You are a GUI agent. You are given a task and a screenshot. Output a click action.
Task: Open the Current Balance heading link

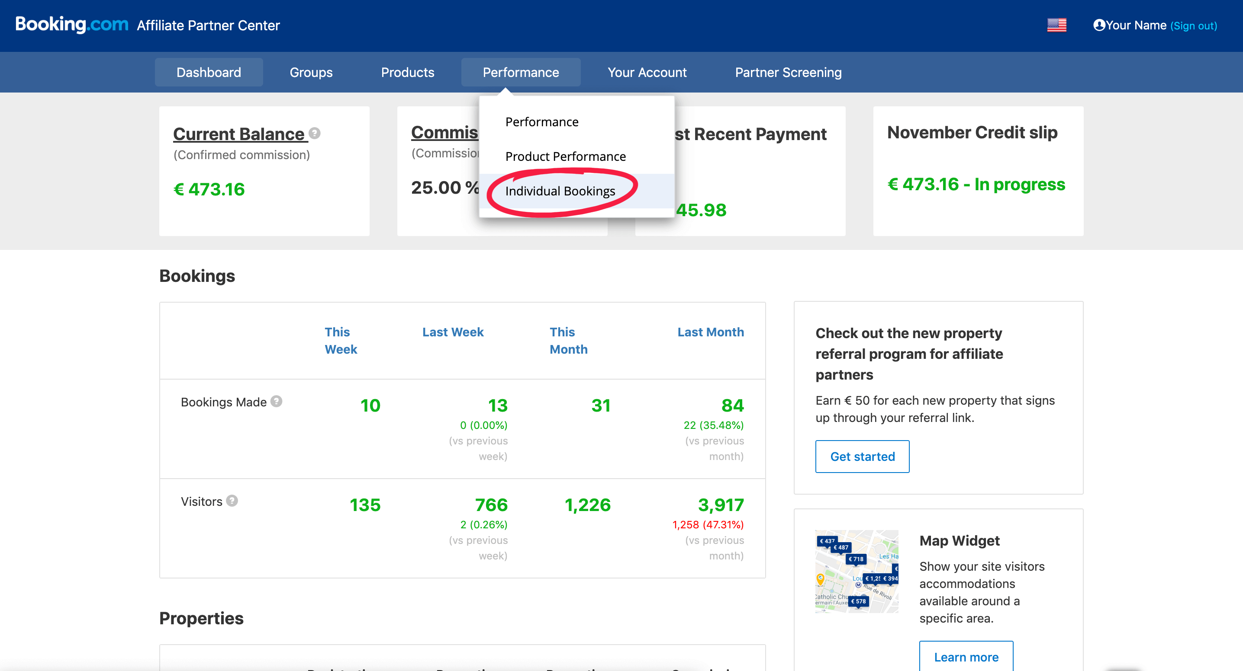coord(240,134)
